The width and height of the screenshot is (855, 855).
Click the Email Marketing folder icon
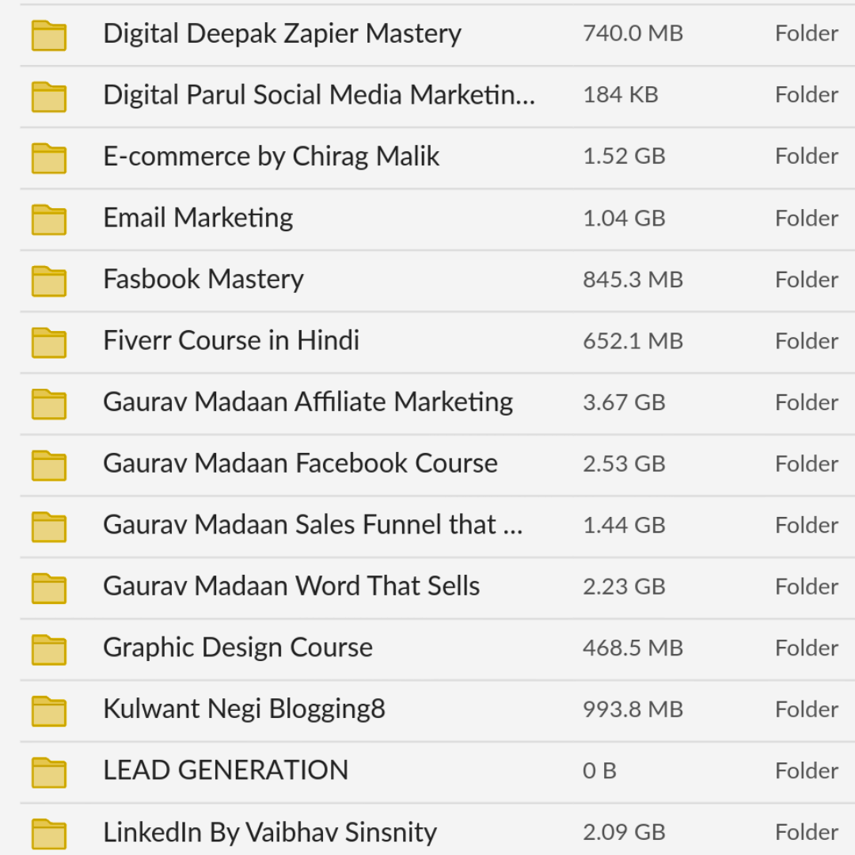(x=49, y=220)
